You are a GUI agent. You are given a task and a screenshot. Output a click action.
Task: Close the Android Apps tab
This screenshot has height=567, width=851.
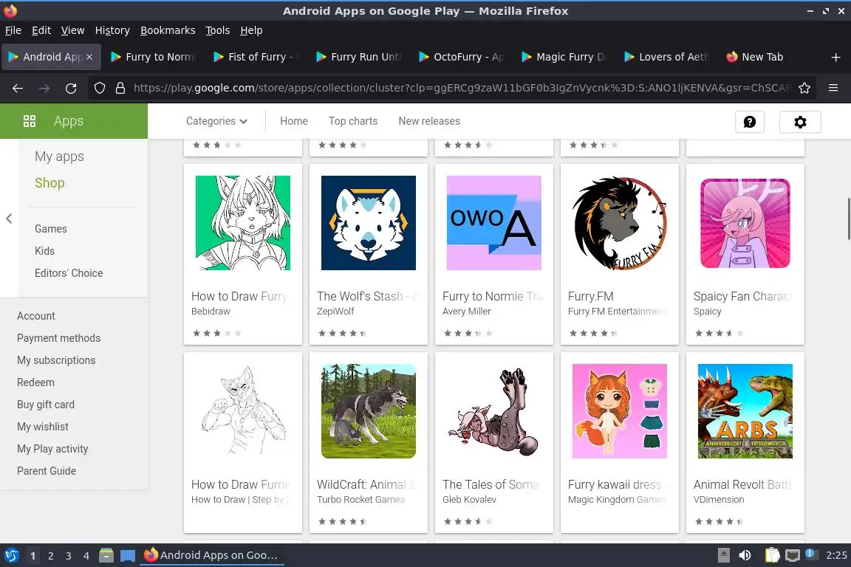tap(89, 57)
